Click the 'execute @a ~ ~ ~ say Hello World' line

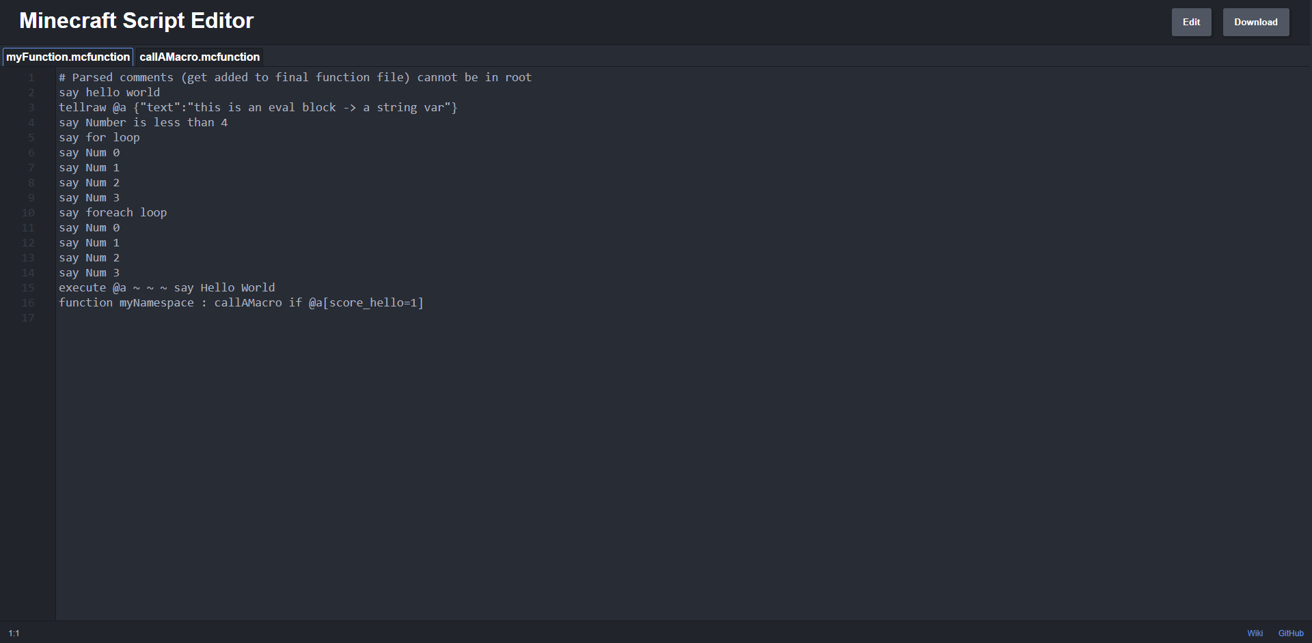coord(167,287)
